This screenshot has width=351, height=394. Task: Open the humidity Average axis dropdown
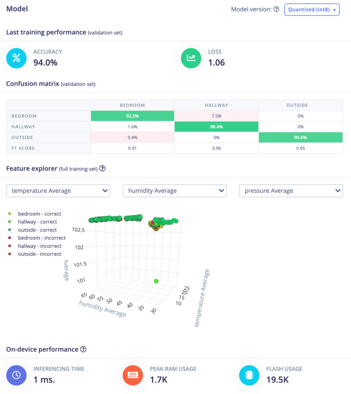coord(175,191)
